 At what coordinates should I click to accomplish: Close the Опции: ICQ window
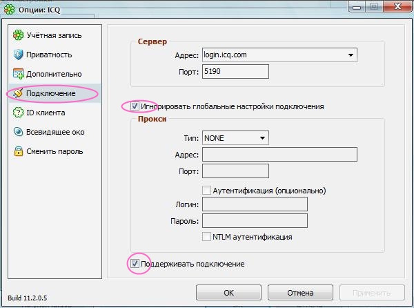coord(397,6)
